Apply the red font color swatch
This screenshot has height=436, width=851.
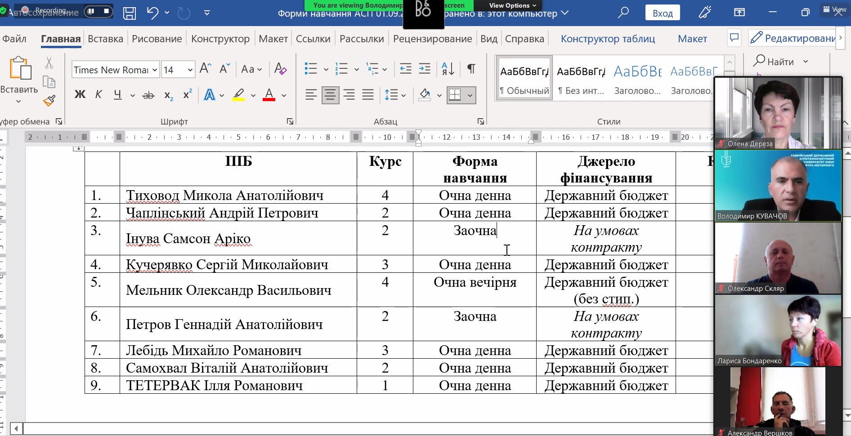[x=269, y=95]
